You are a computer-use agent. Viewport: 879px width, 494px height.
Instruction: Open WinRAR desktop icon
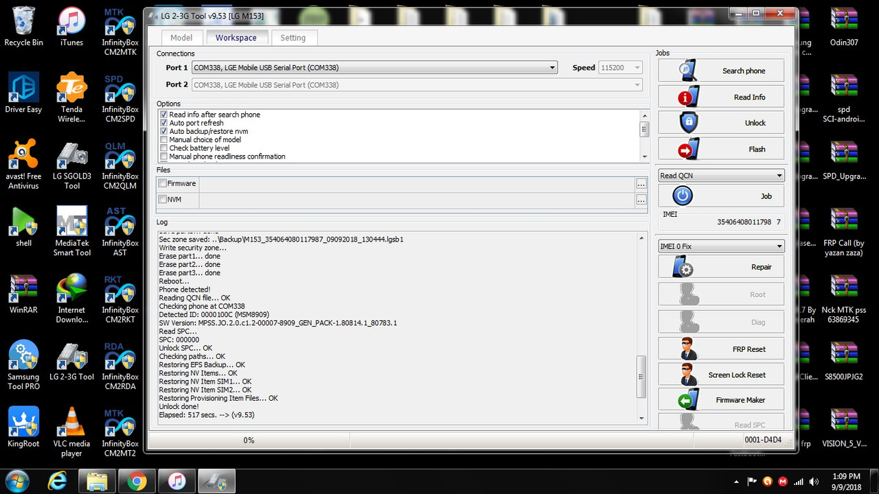pos(23,294)
